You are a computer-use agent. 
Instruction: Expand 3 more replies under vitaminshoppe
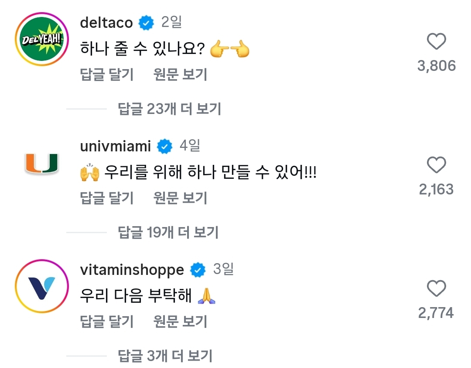tap(165, 356)
